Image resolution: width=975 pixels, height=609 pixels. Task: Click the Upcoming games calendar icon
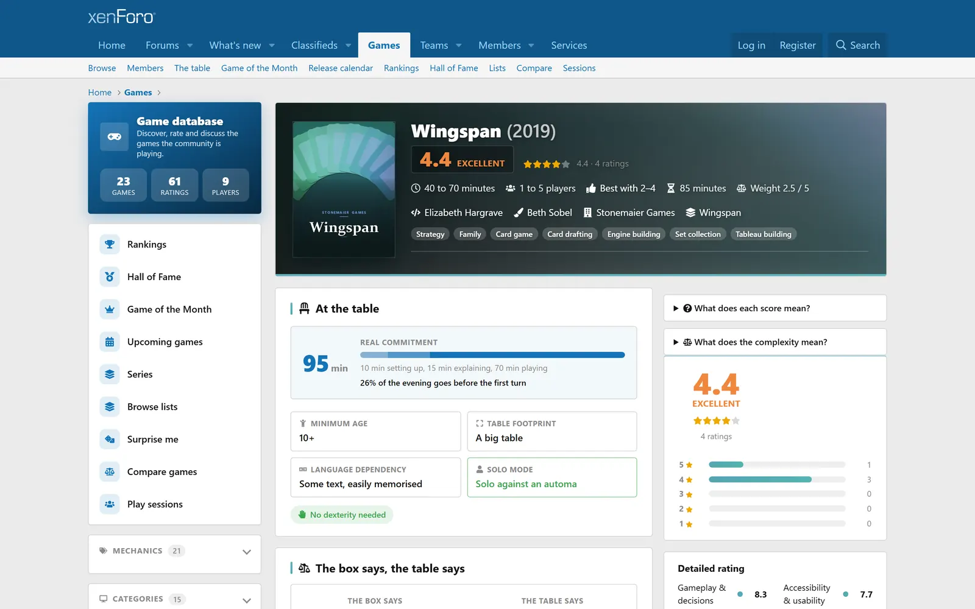click(110, 342)
